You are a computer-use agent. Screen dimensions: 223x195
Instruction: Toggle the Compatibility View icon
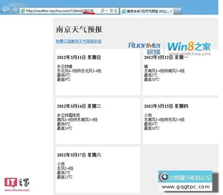[x=111, y=11]
